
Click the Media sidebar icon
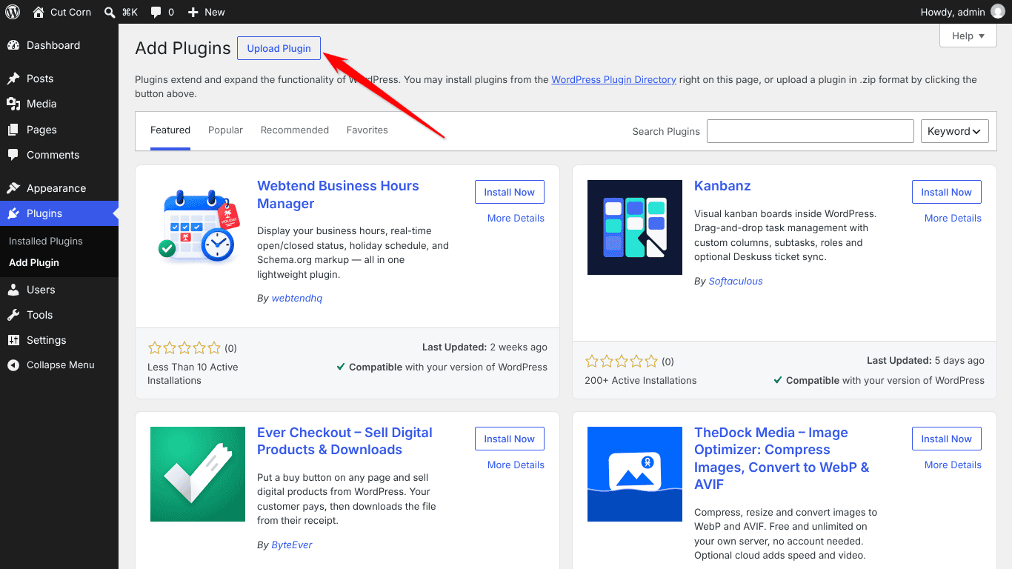[13, 104]
